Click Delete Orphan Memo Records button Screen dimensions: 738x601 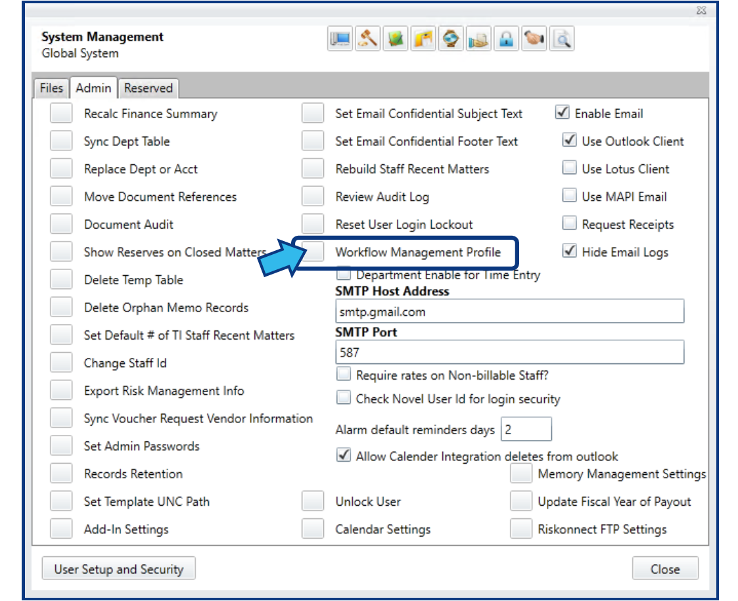pyautogui.click(x=61, y=307)
